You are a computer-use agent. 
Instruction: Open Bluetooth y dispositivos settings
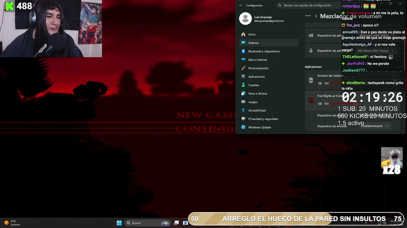tap(269, 51)
